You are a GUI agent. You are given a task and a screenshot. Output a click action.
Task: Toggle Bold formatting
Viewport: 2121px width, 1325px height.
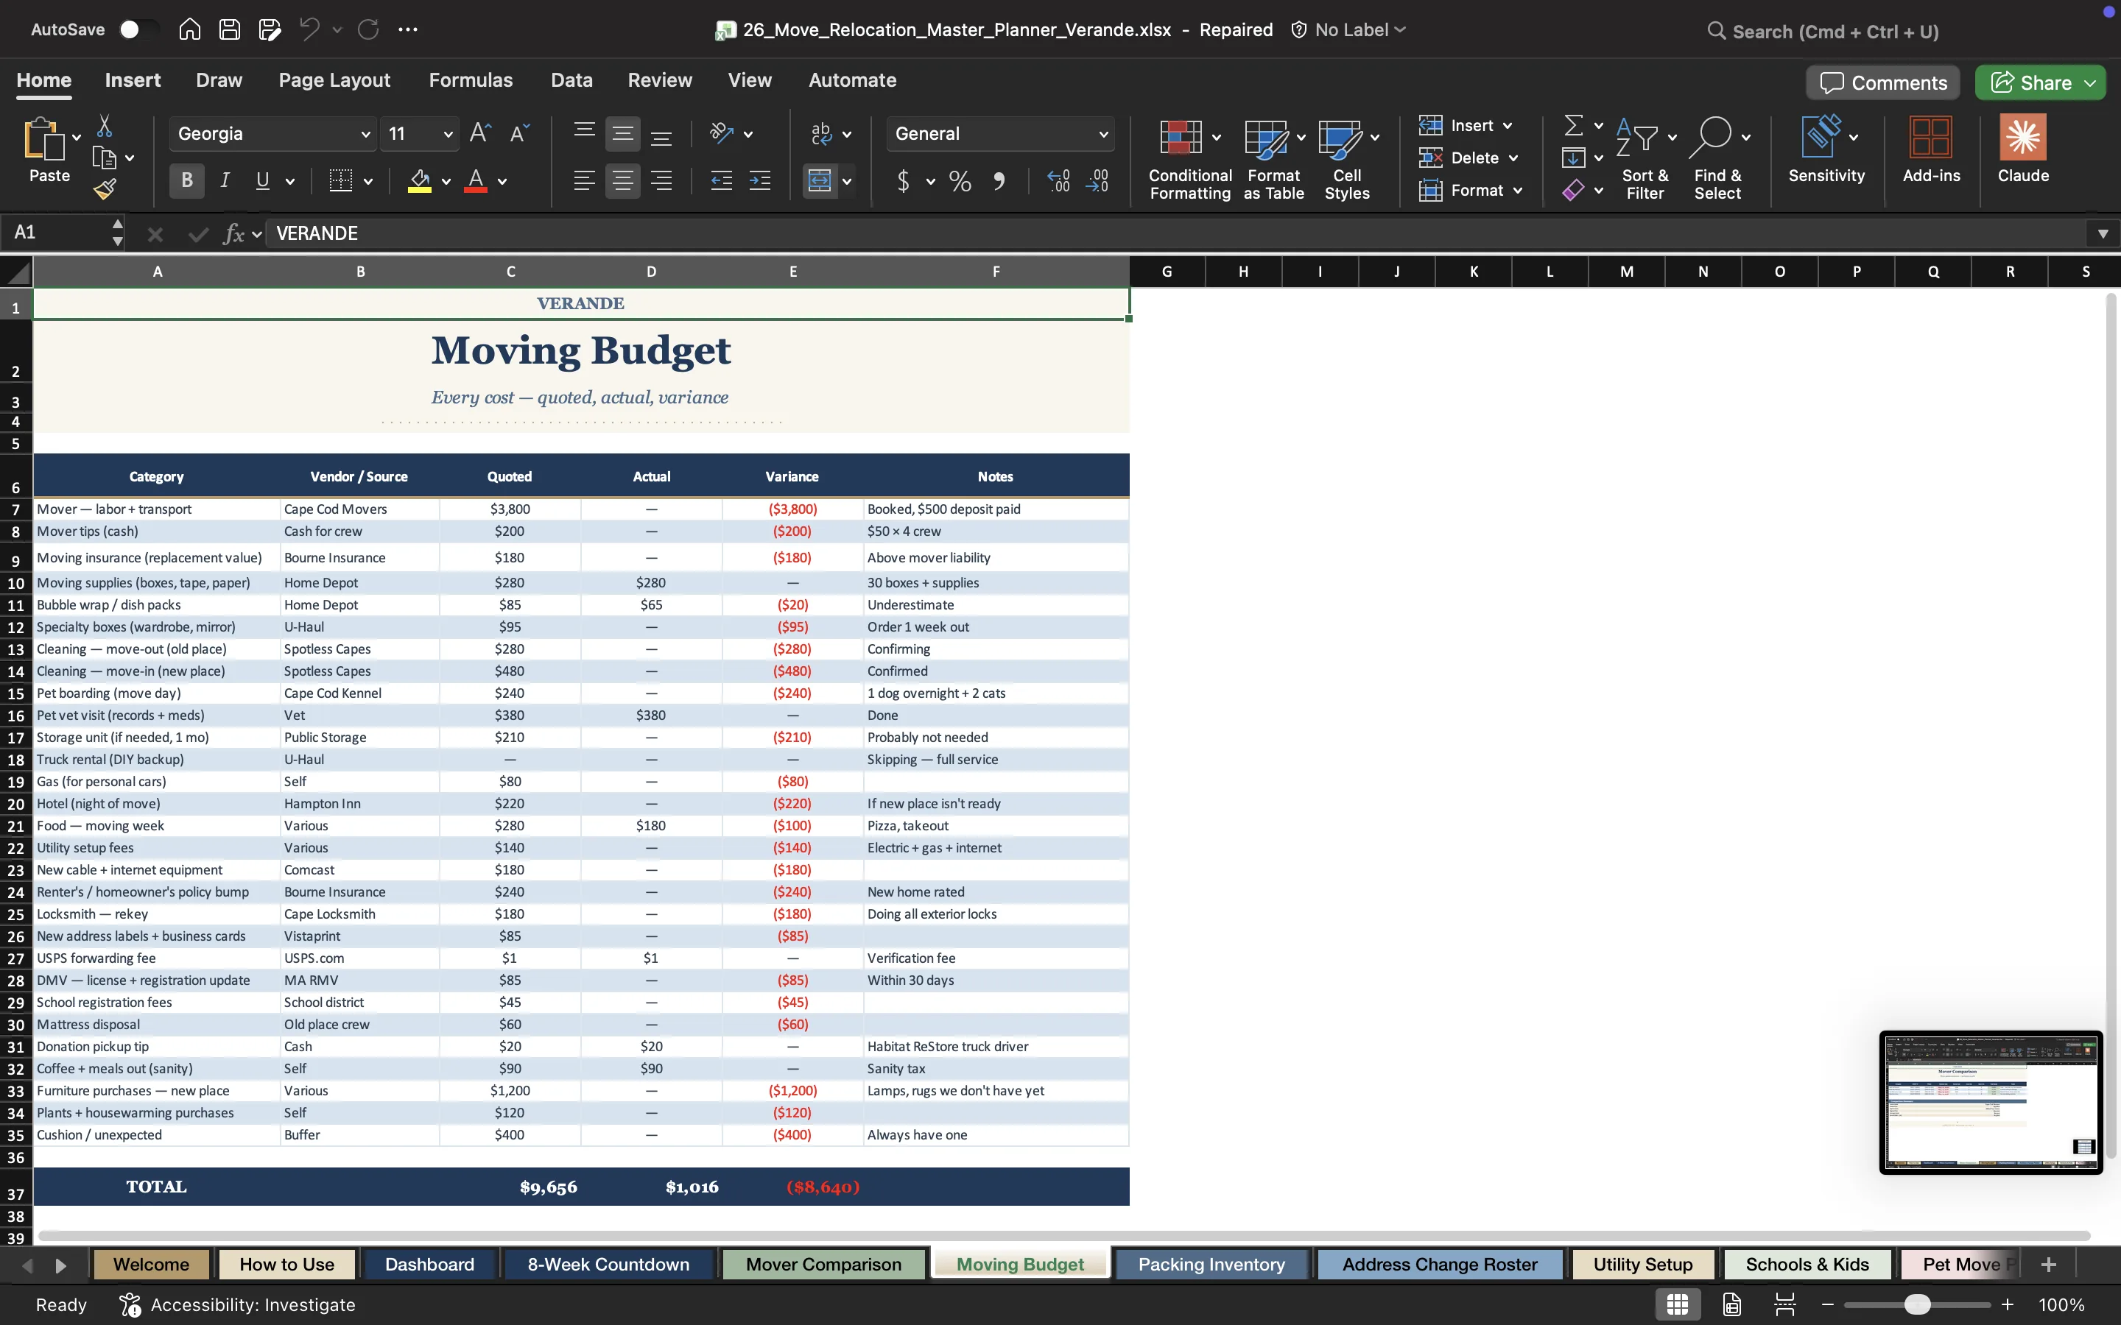pyautogui.click(x=186, y=181)
